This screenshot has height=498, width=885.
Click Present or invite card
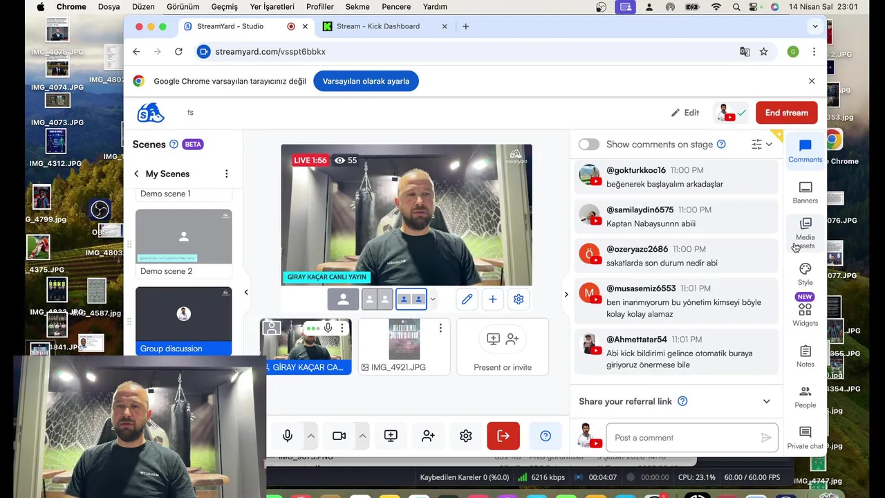(503, 347)
